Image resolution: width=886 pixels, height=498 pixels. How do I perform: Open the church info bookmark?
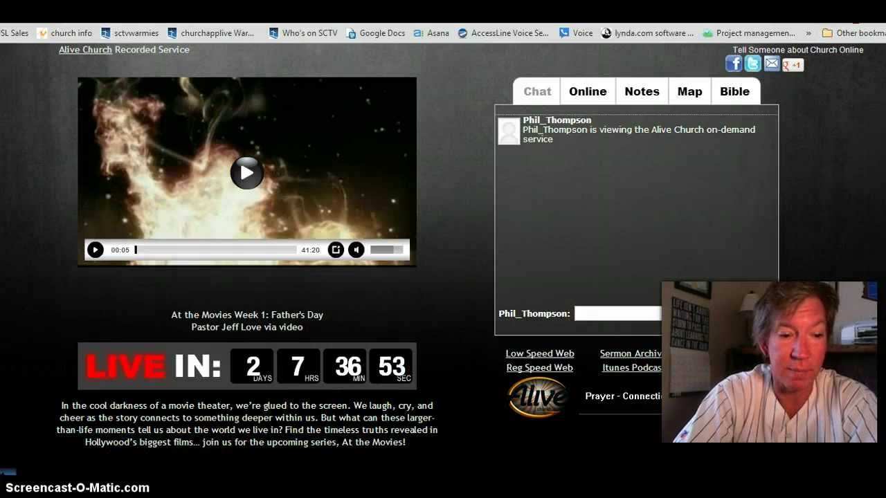coord(64,33)
